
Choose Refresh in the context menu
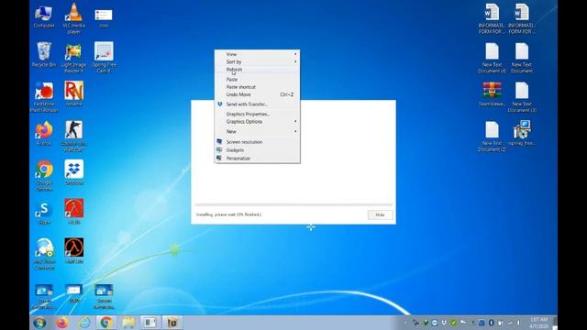257,70
